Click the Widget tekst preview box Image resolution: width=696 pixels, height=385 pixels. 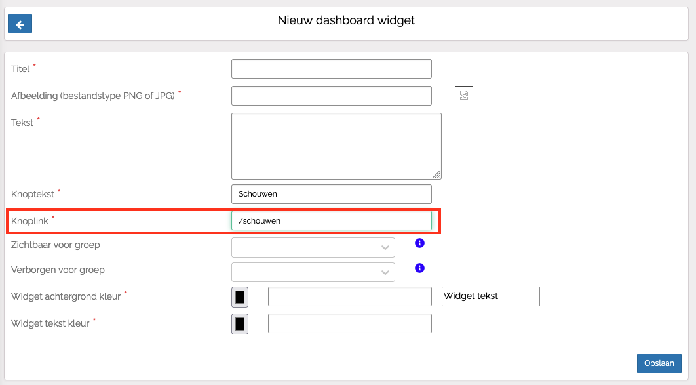click(491, 296)
